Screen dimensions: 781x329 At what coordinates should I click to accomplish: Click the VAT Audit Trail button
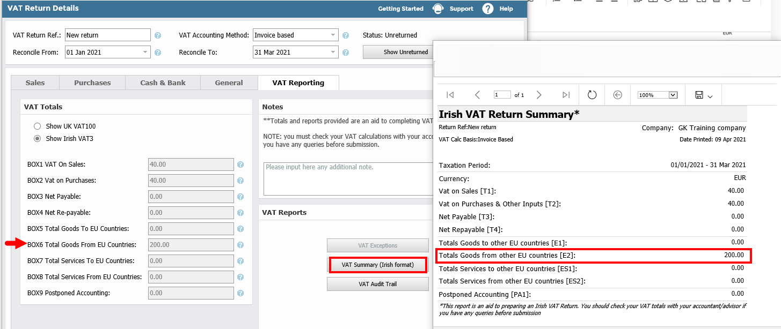pos(377,284)
